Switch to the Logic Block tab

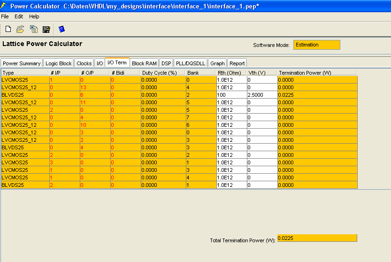[x=59, y=63]
